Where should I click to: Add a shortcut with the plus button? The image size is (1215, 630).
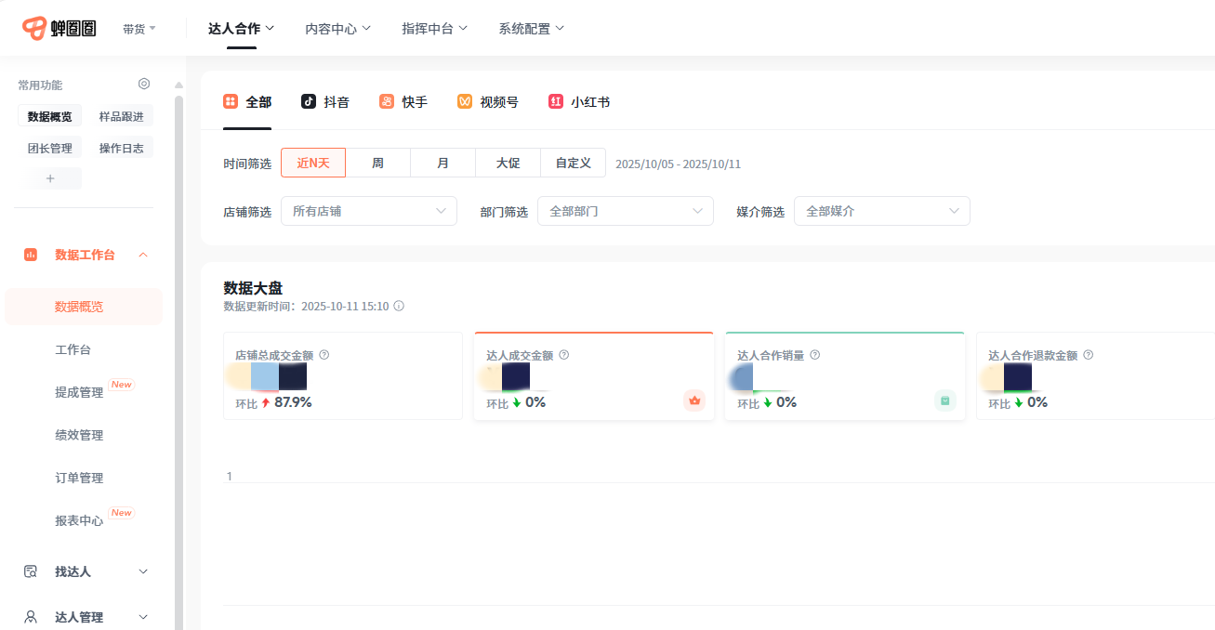coord(50,178)
